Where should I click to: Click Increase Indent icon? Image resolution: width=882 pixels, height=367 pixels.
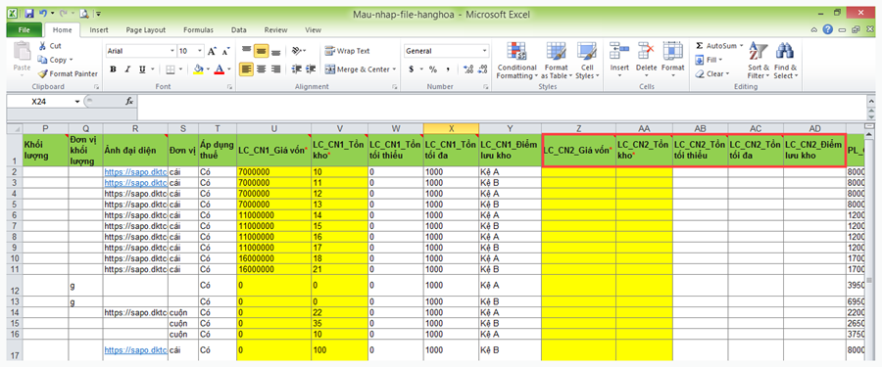point(311,69)
